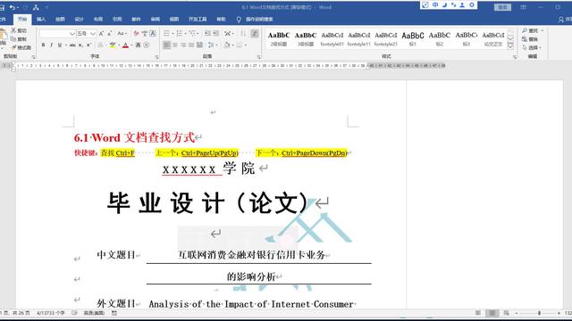Click the heading '6.1 Word 文档查找方式'
This screenshot has width=572, height=321.
pos(134,137)
